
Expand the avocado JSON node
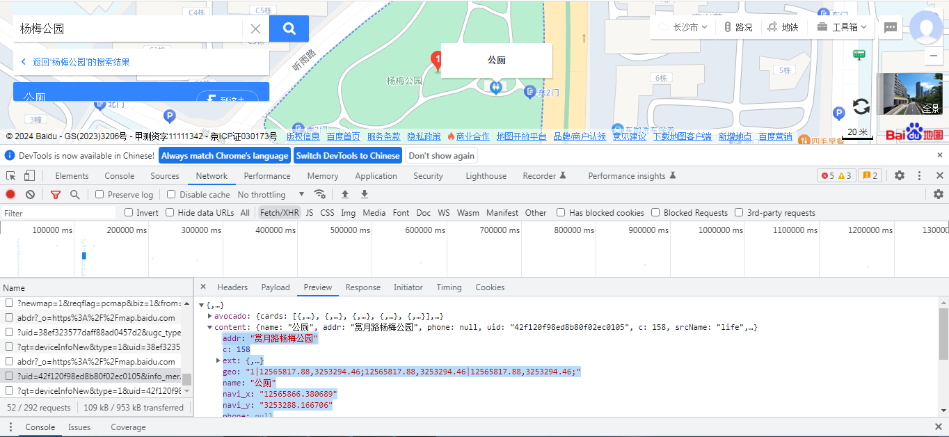coord(210,316)
